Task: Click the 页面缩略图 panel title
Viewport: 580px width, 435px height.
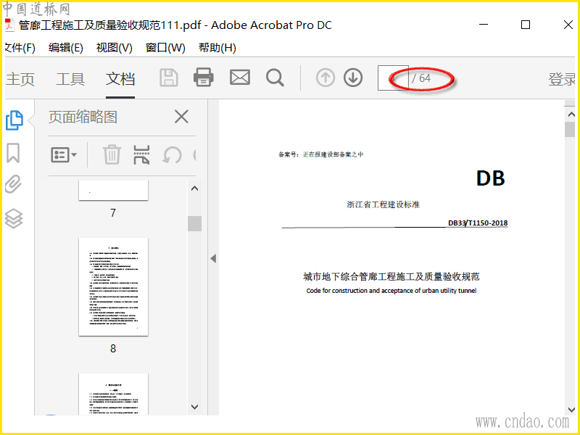Action: click(83, 117)
